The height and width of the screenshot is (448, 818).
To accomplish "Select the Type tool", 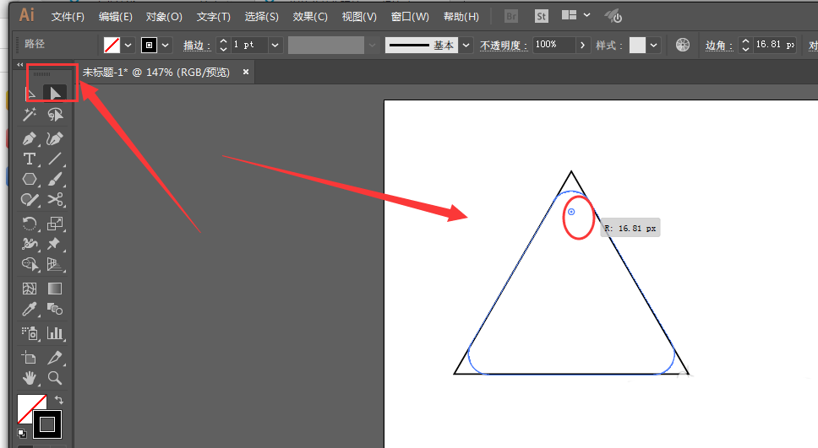I will 30,159.
